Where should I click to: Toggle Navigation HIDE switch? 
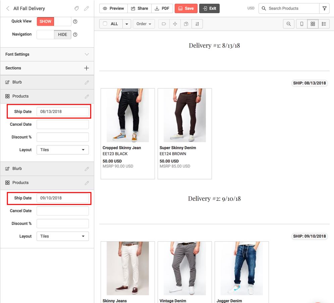pos(54,35)
